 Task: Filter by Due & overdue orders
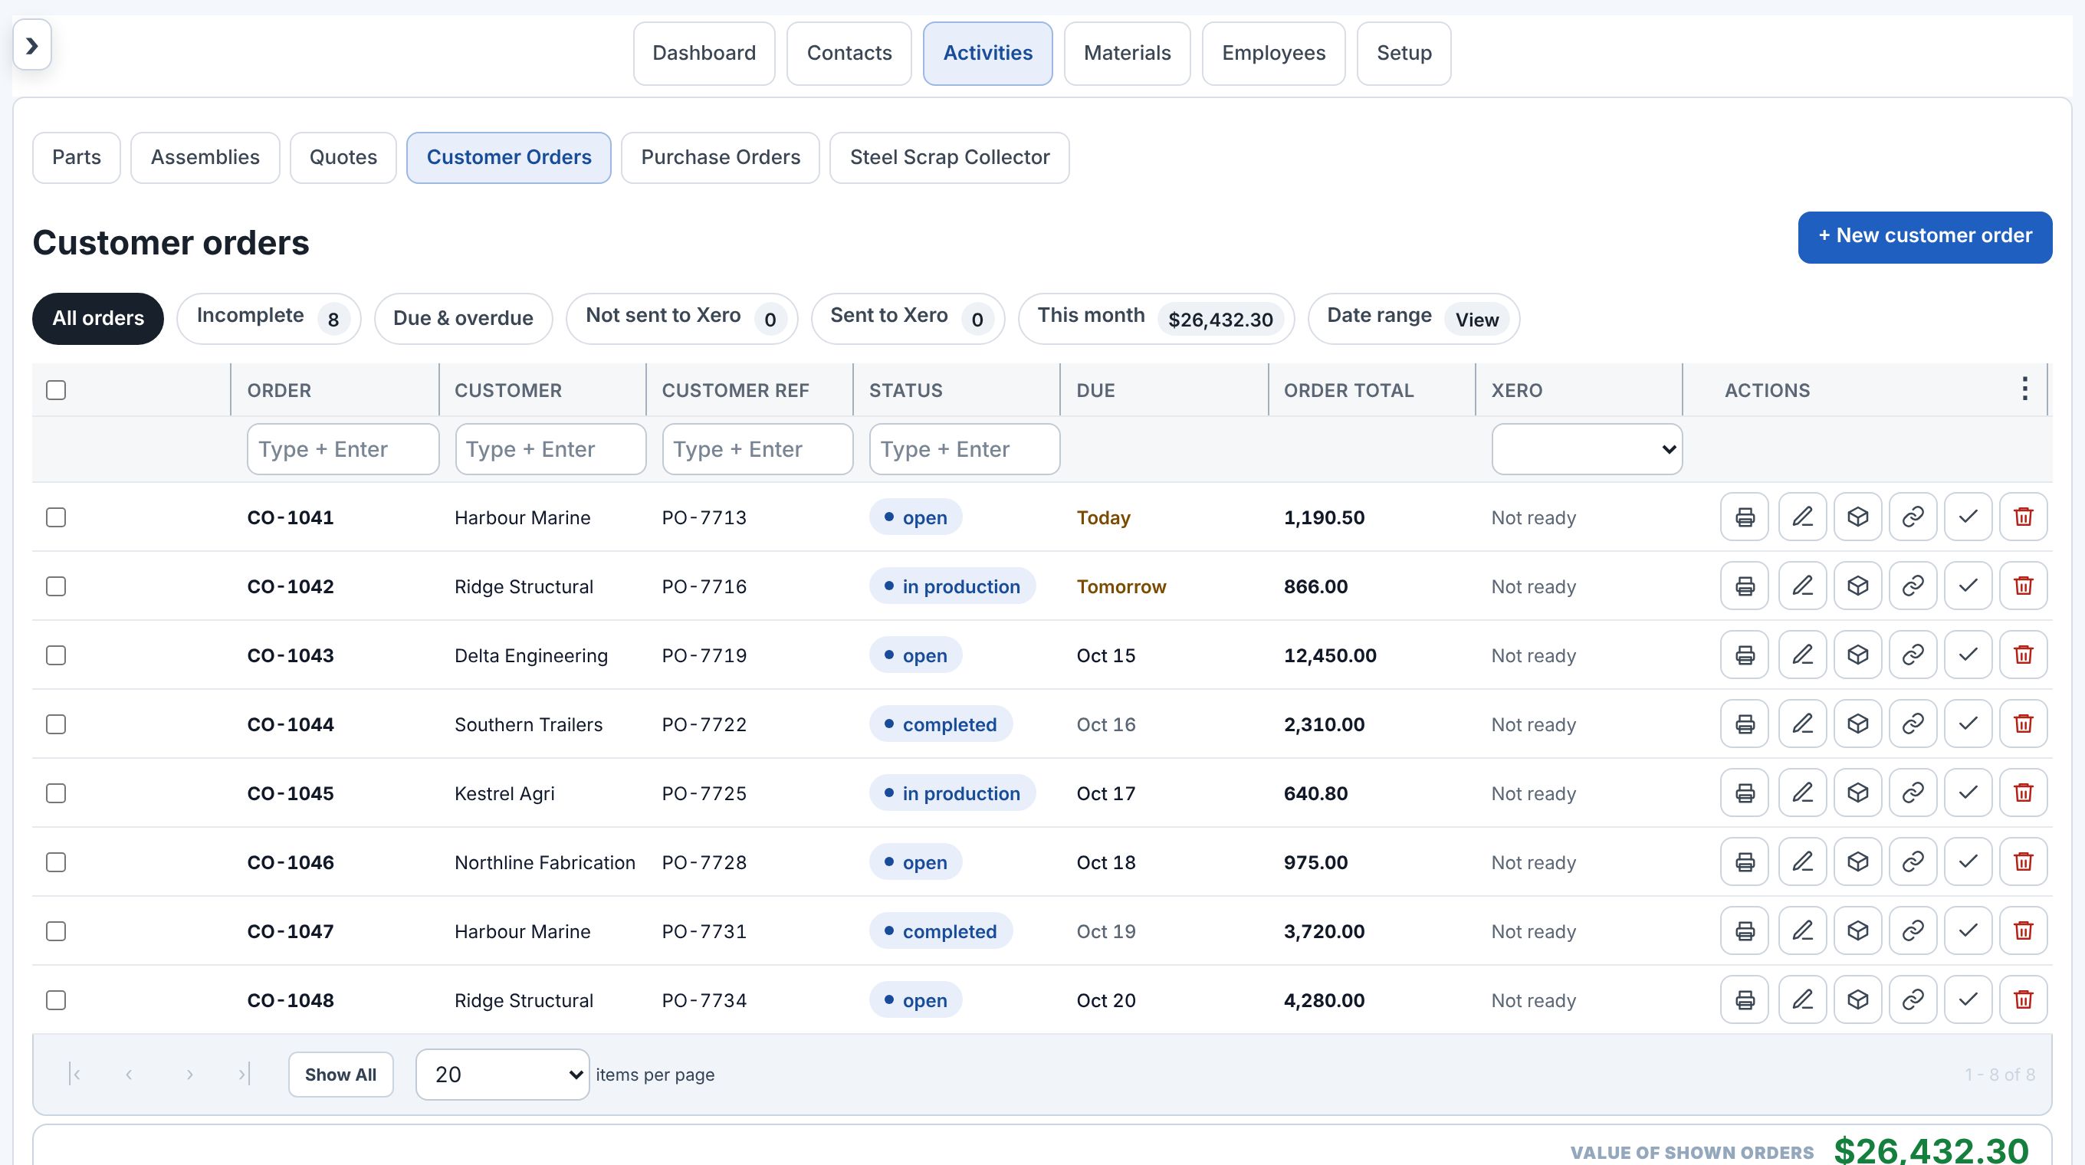tap(463, 318)
